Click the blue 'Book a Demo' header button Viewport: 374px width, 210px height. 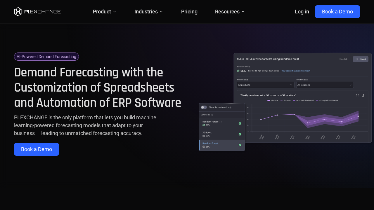click(337, 12)
